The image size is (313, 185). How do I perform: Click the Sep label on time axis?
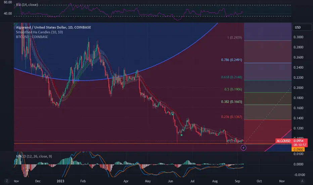[x=237, y=181]
